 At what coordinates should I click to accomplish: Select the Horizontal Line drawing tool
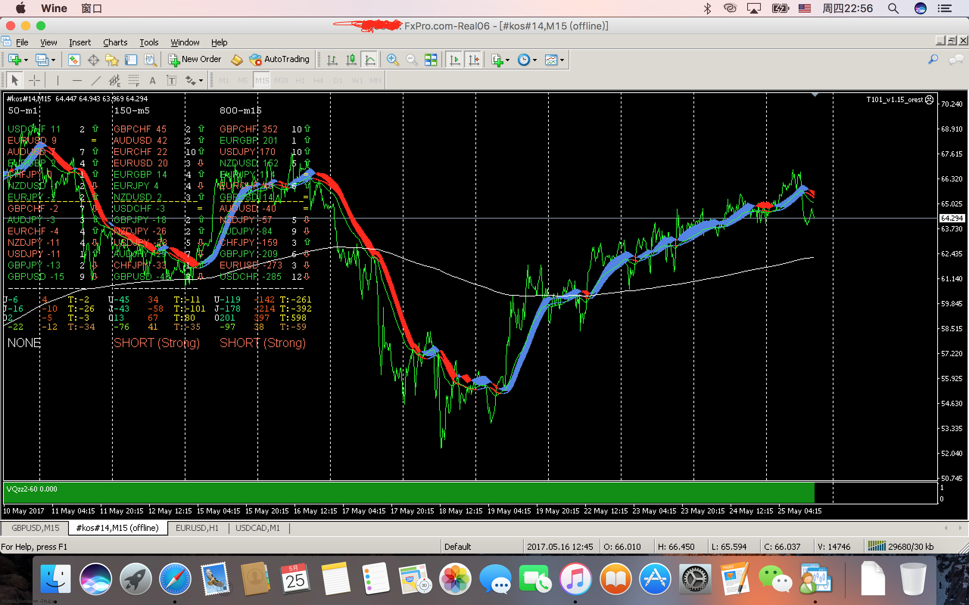(x=77, y=81)
